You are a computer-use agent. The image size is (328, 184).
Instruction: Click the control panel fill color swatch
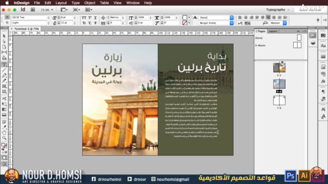(185, 17)
